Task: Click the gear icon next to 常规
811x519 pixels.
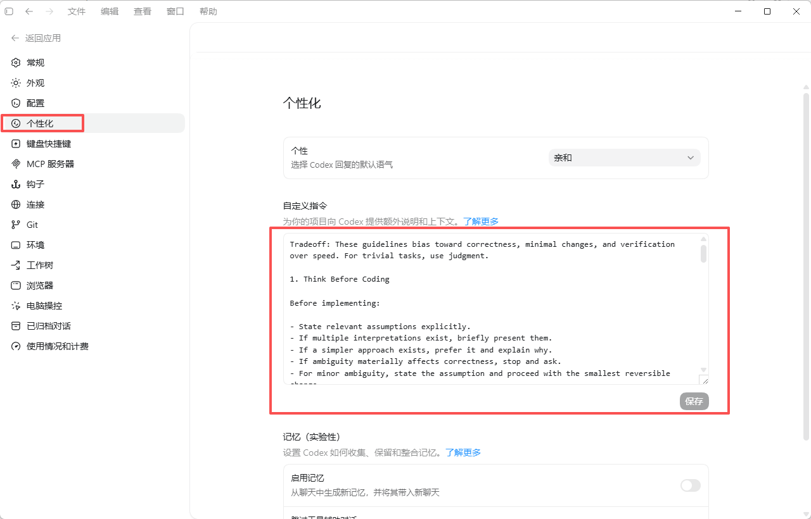Action: 16,63
